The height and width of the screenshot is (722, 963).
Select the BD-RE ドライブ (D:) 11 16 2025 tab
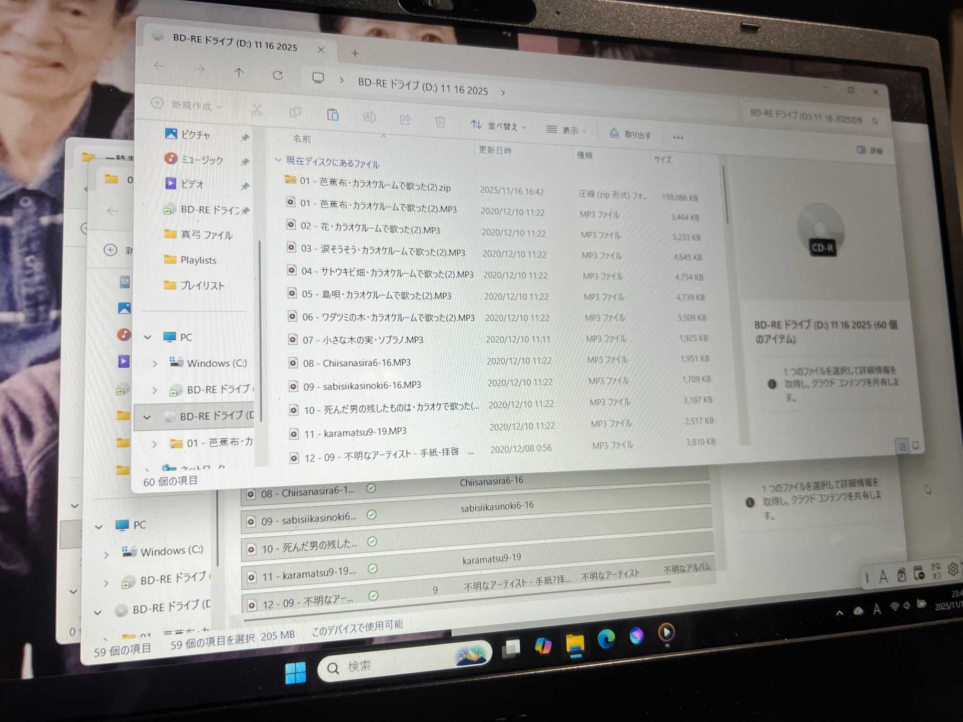[235, 44]
